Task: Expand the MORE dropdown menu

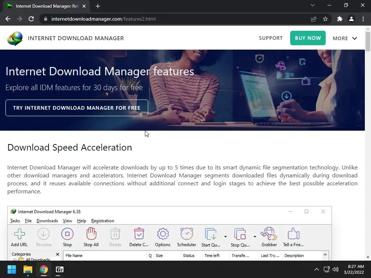Action: [345, 38]
